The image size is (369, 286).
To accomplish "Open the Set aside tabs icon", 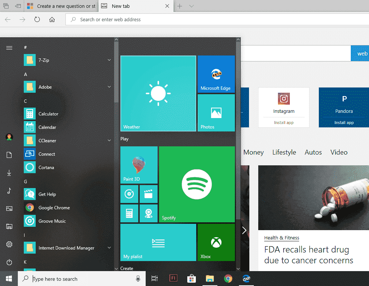I will pyautogui.click(x=18, y=6).
